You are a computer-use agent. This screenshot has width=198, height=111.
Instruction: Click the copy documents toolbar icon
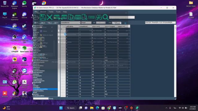coord(71,17)
